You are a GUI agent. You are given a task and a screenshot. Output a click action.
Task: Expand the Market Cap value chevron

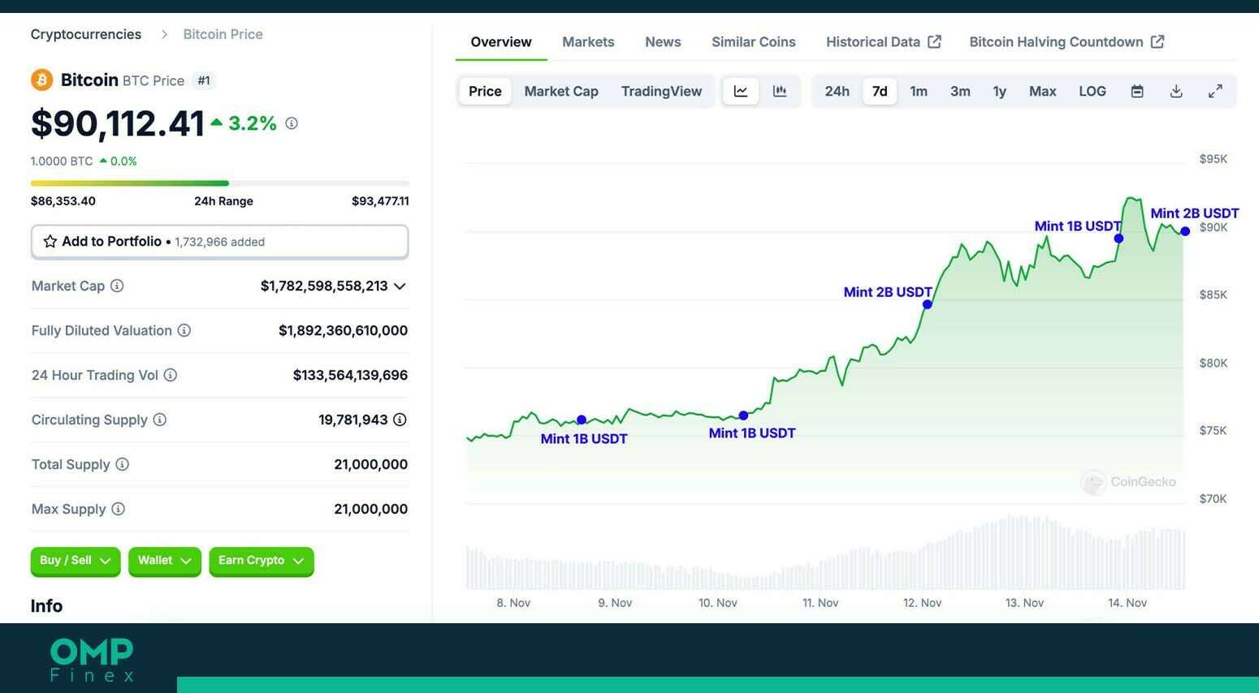(400, 286)
